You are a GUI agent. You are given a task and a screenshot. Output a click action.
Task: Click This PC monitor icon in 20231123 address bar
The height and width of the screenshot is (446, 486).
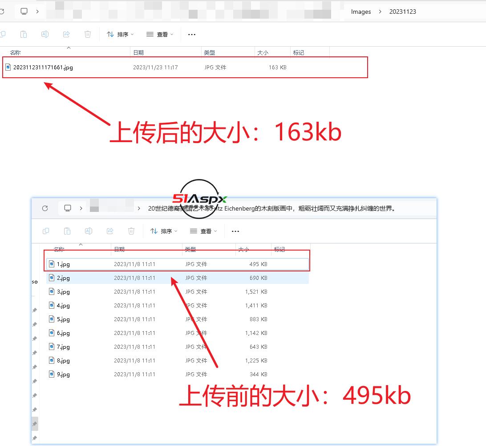click(24, 11)
